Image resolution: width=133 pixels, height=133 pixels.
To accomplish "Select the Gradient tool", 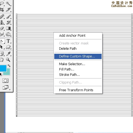I will (x=8, y=28).
